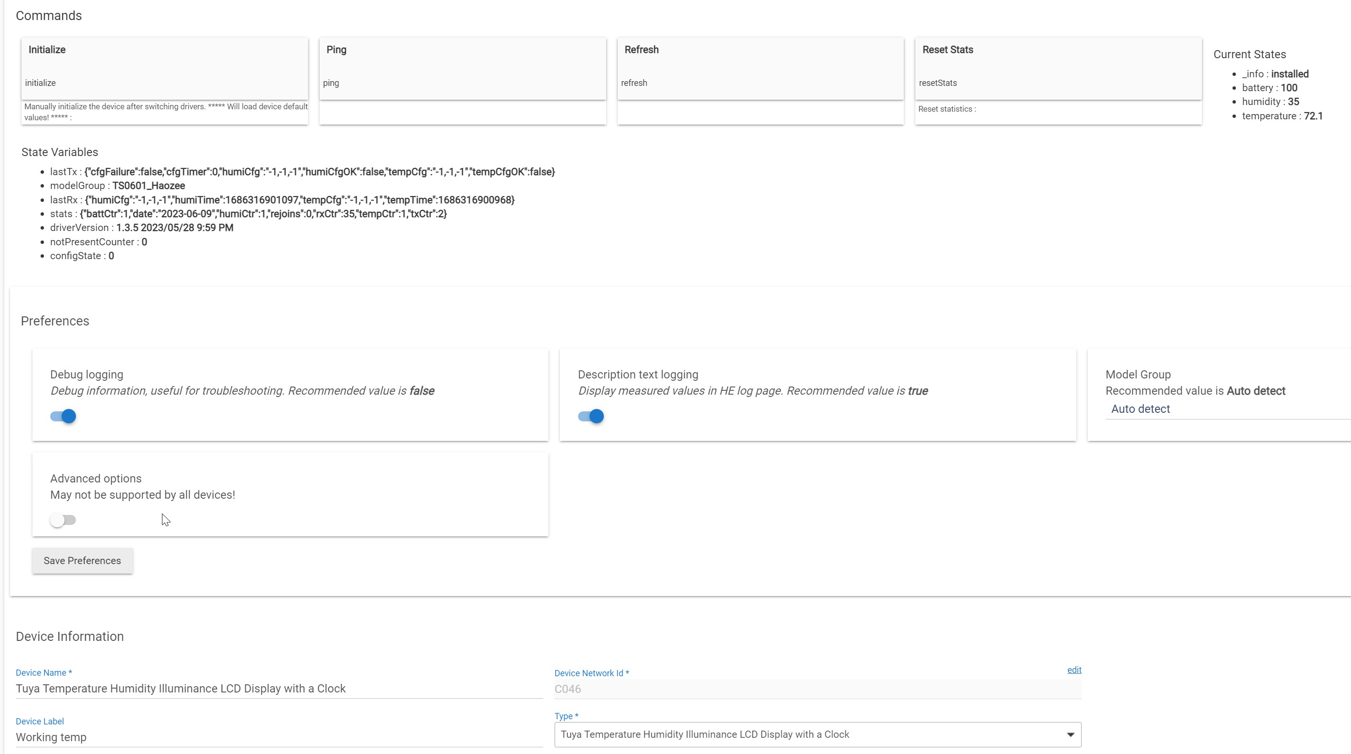
Task: Click notPresentCounter state variable
Action: coord(98,242)
